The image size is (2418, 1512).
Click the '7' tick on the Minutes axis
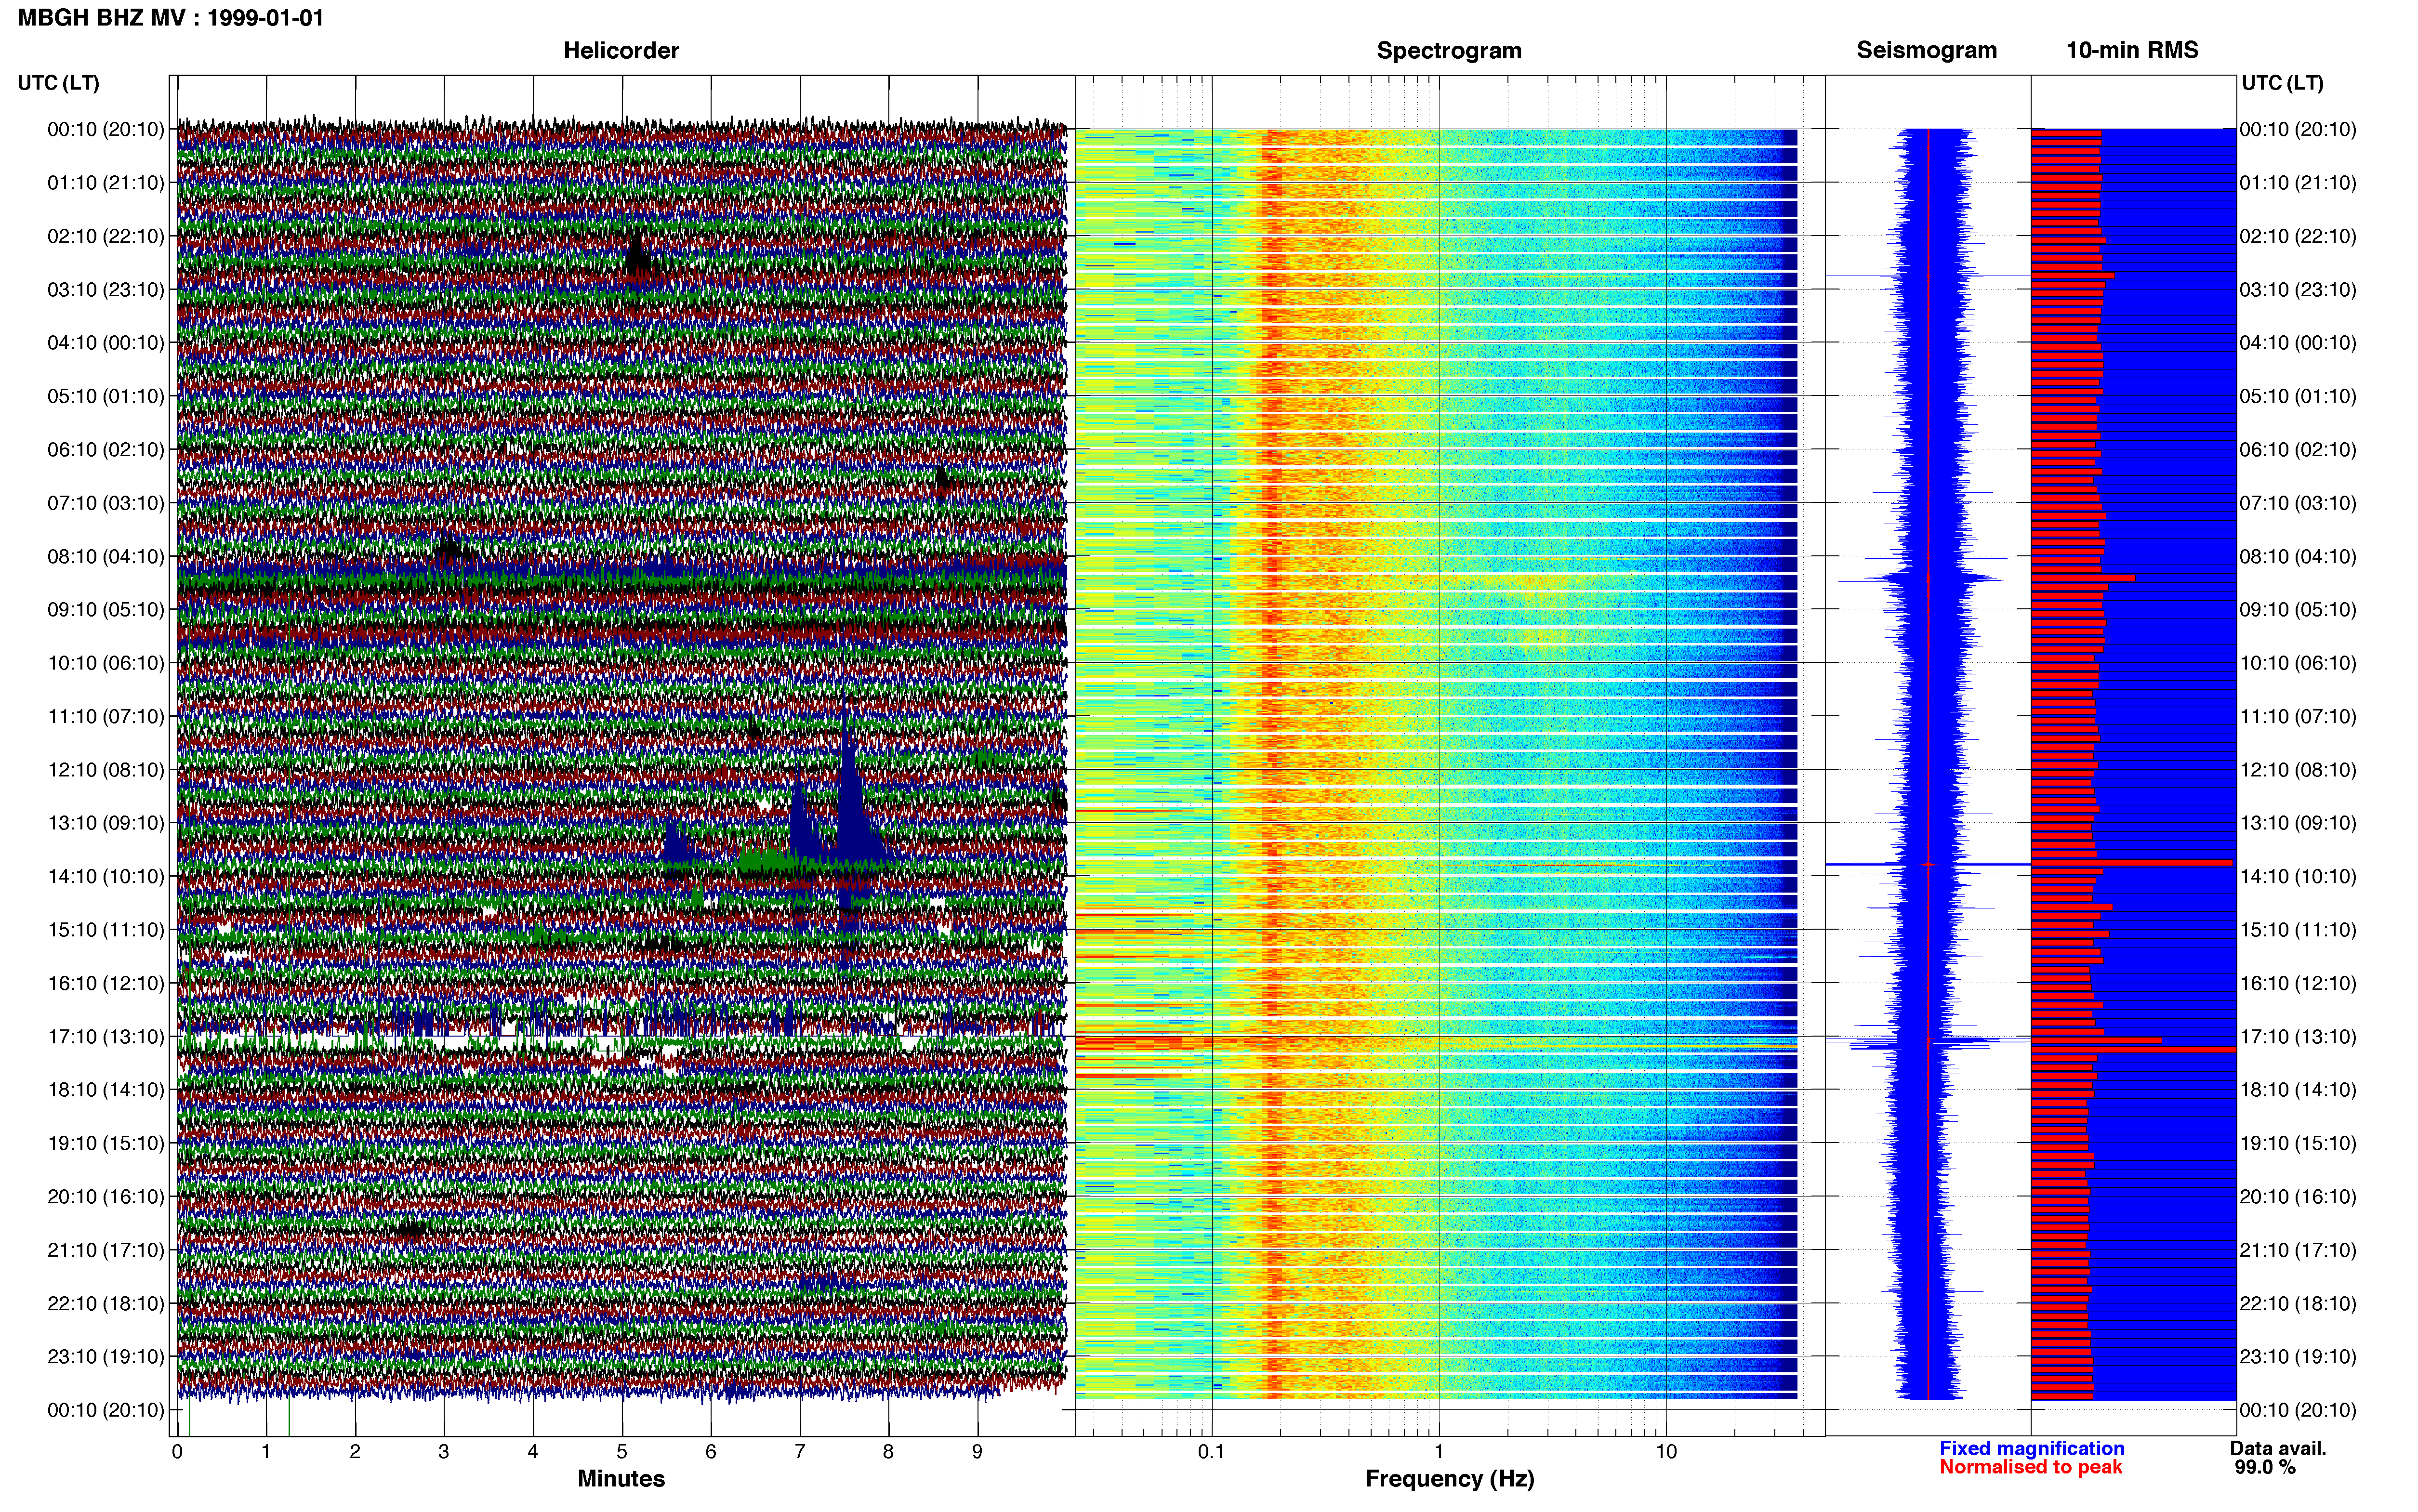[x=800, y=1452]
